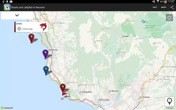Image resolution: width=176 pixels, height=110 pixels.
Task: Tap the Le Tampon town label
Action: coord(145,97)
